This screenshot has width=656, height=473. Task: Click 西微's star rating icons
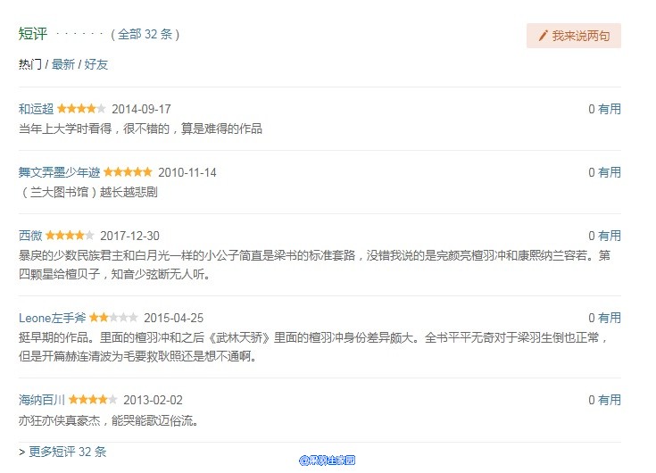pos(70,236)
